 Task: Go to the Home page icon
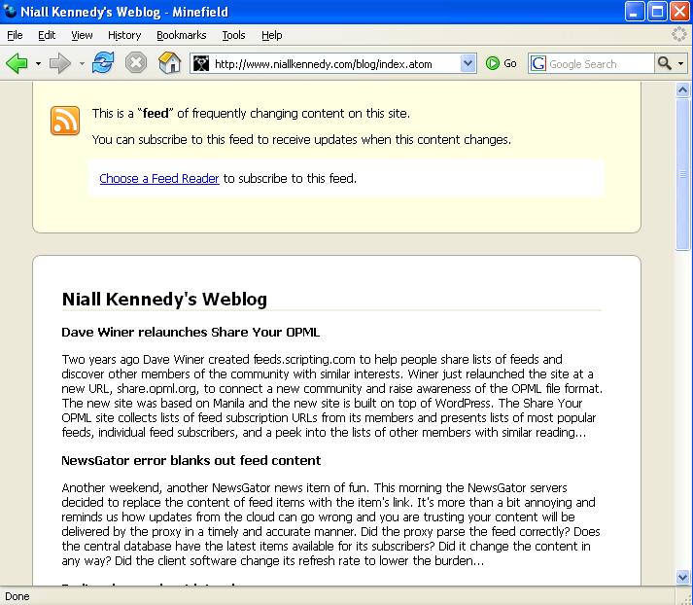point(170,63)
